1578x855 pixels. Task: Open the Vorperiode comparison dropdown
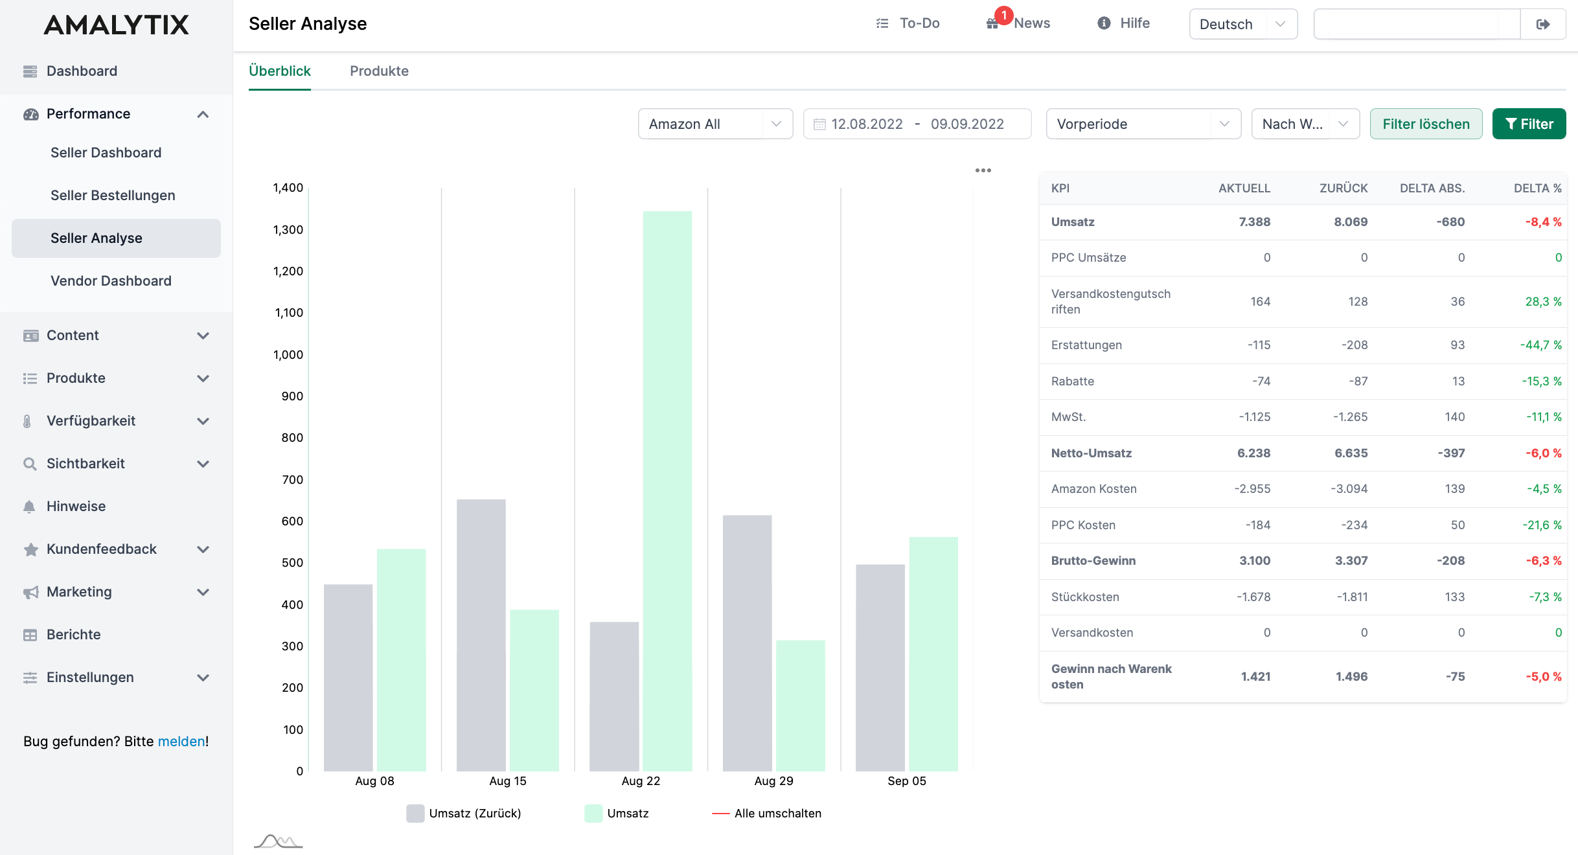[1143, 124]
